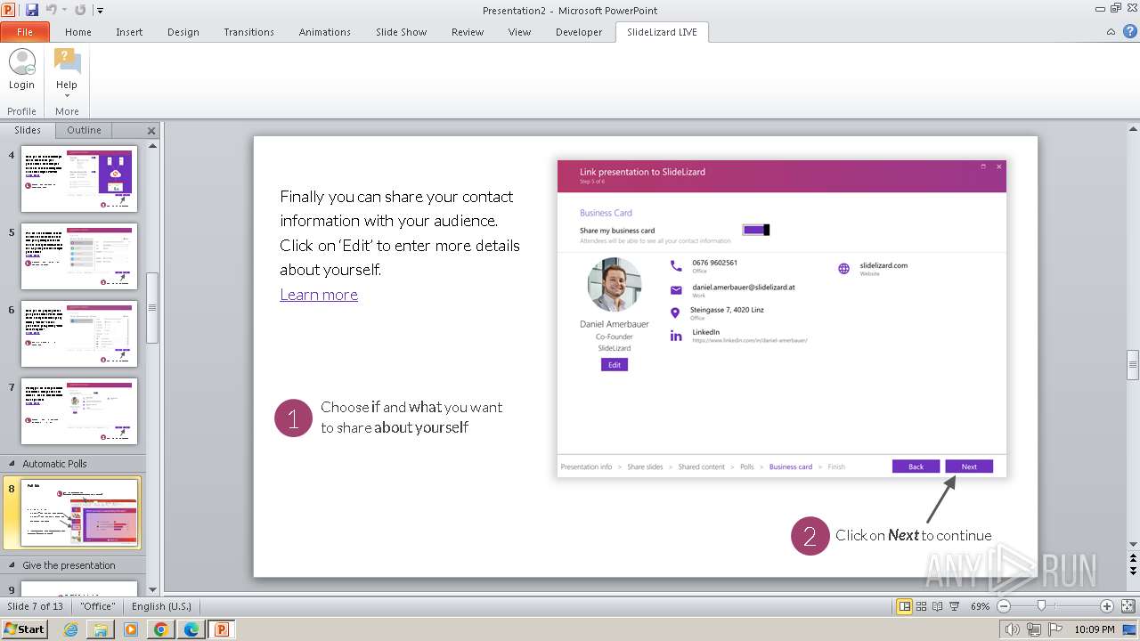Go to Next Slide double-arrow button
Image resolution: width=1140 pixels, height=641 pixels.
(x=1133, y=571)
